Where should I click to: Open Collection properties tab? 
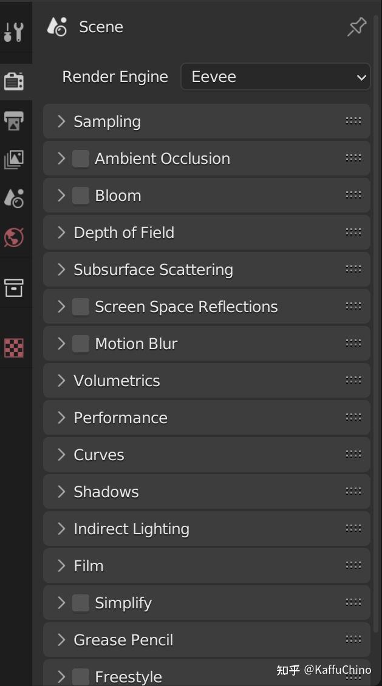point(14,288)
